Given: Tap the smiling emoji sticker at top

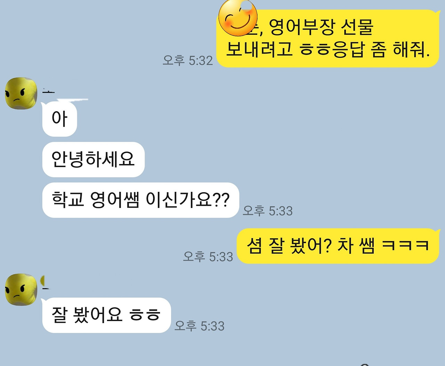Looking at the screenshot, I should click(238, 18).
